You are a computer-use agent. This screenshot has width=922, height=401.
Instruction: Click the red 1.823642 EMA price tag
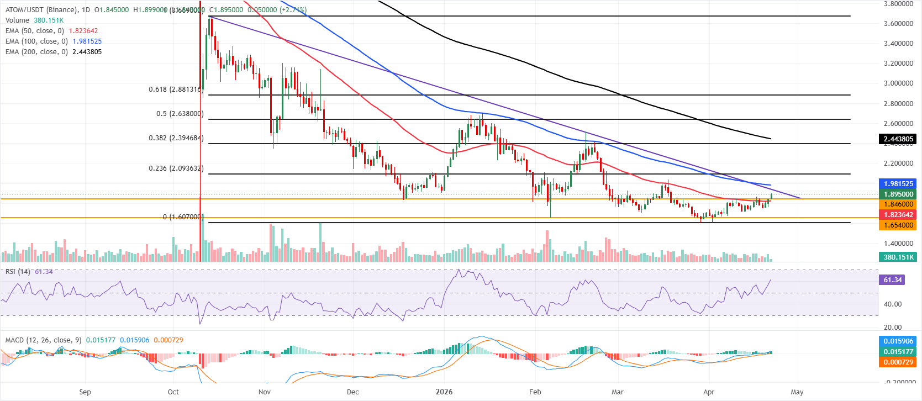898,215
